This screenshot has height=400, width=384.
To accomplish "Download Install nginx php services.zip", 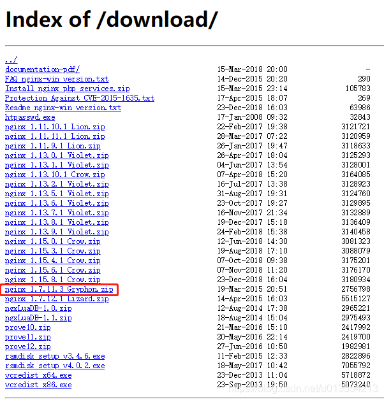I will [68, 89].
